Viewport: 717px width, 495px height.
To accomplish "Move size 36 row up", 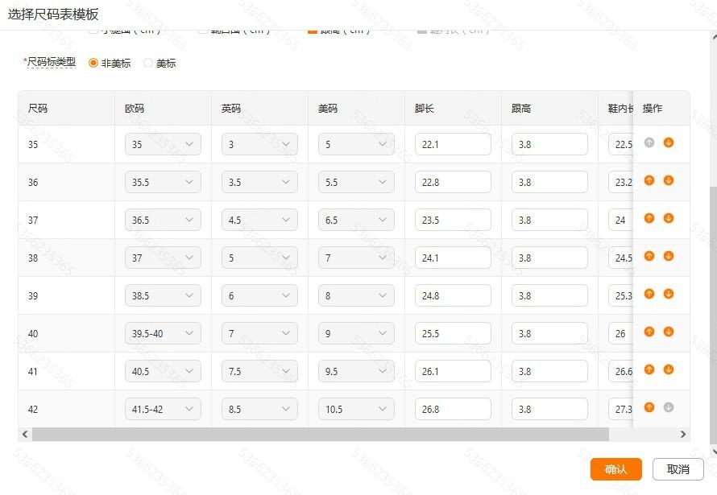I will point(649,180).
